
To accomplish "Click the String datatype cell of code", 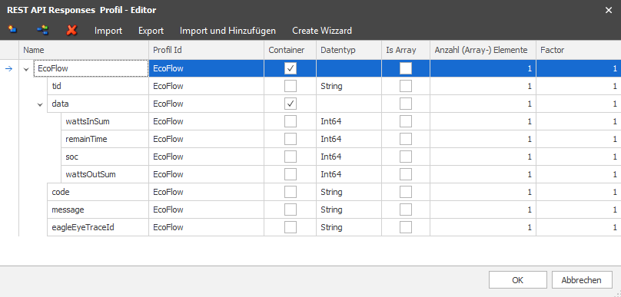I will [x=349, y=192].
